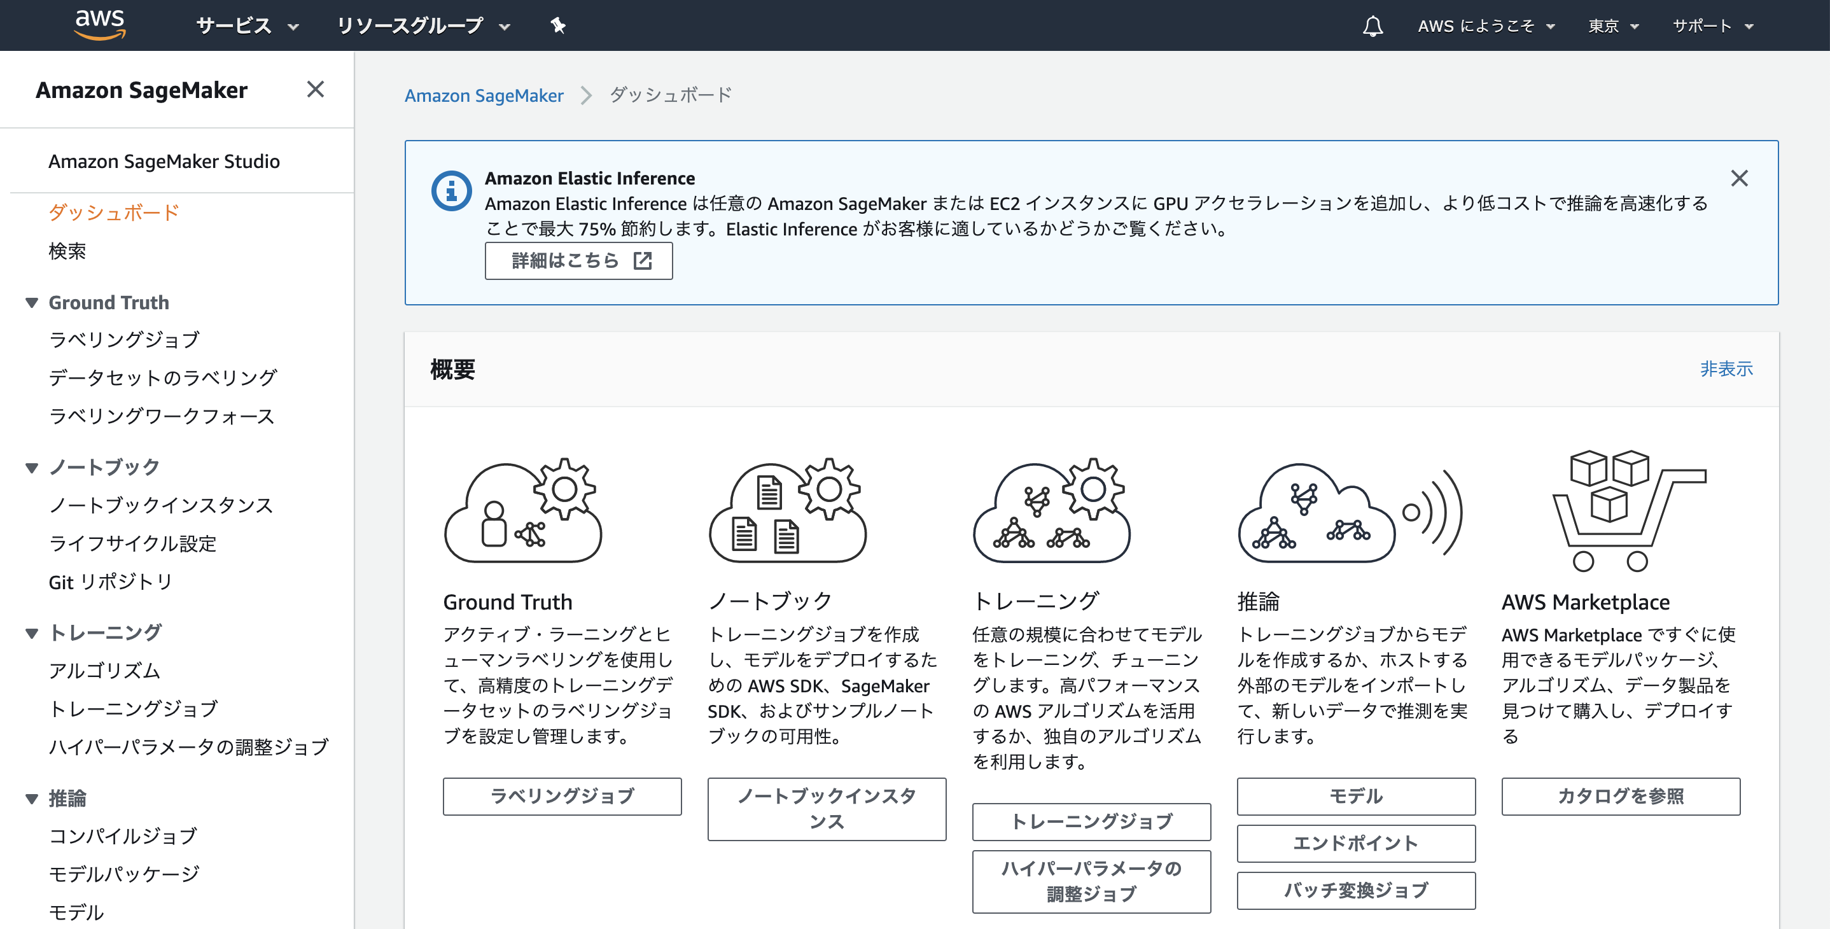Viewport: 1830px width, 929px height.
Task: Open トレーニングジョブ in the sidebar
Action: [134, 709]
